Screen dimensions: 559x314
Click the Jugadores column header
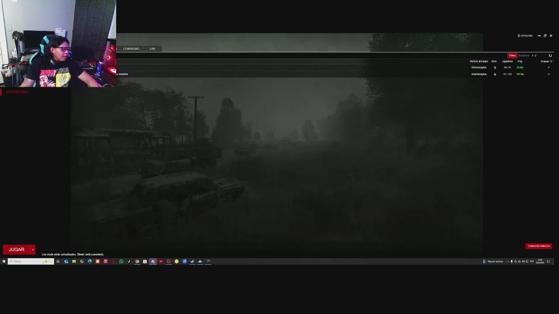(x=507, y=61)
